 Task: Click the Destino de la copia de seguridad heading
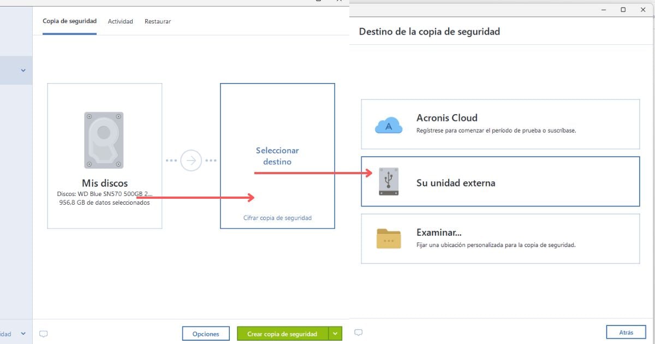click(x=430, y=32)
